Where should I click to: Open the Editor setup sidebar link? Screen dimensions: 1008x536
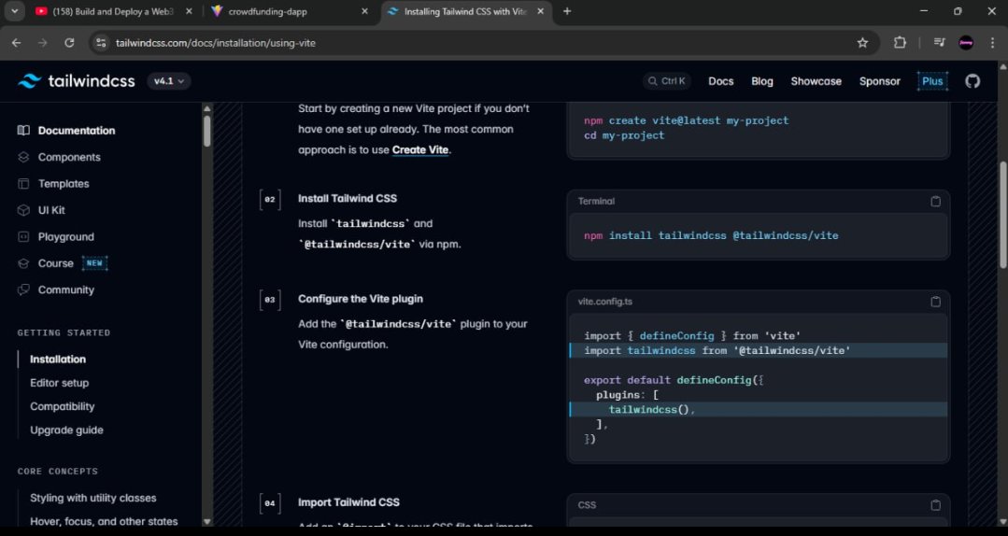[59, 383]
